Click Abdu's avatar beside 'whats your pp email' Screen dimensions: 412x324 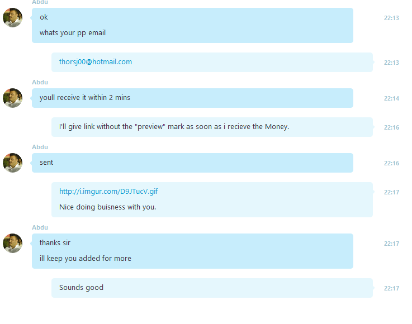click(x=13, y=17)
